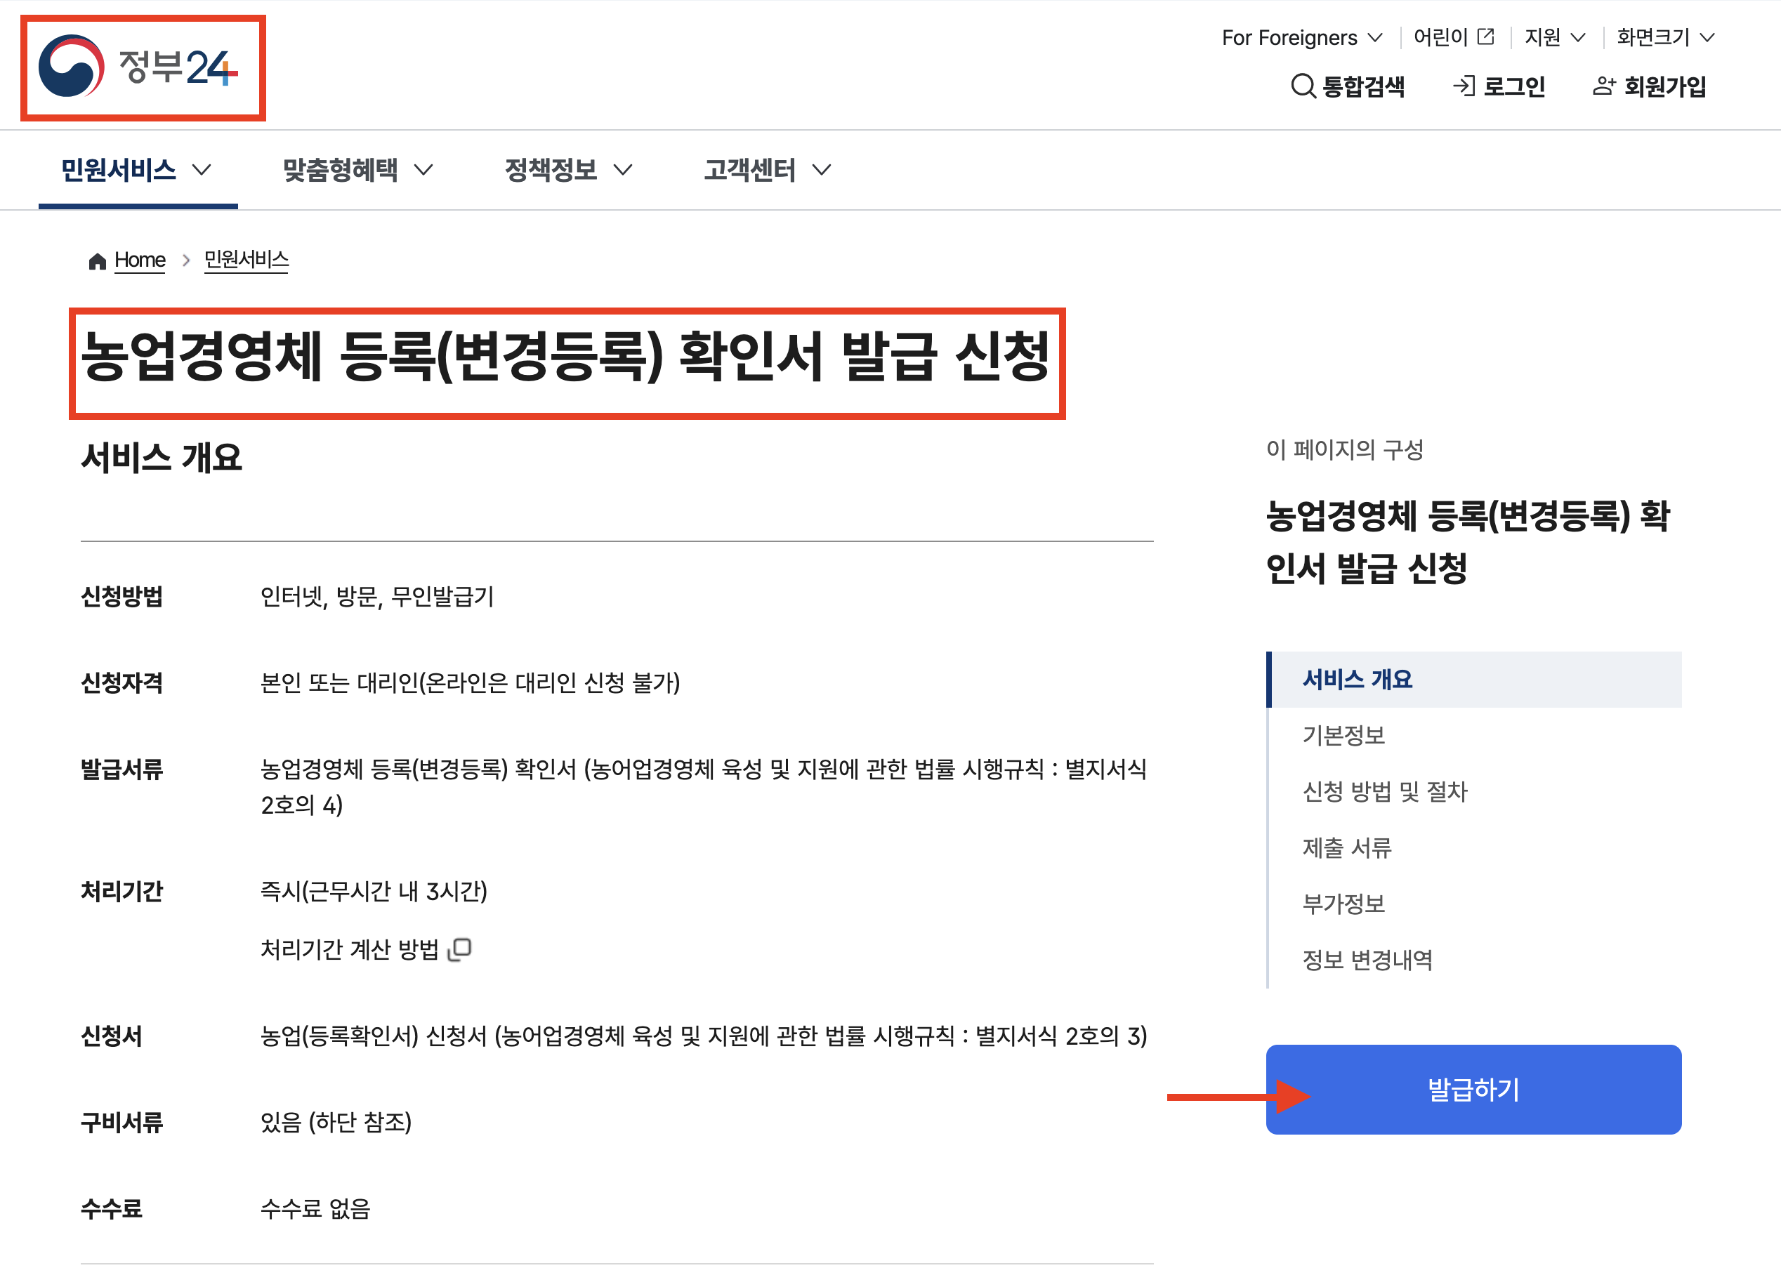Navigate to 정보 변경내역 section

[x=1367, y=960]
